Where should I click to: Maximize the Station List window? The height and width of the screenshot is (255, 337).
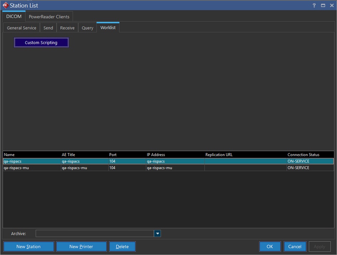[x=323, y=5]
